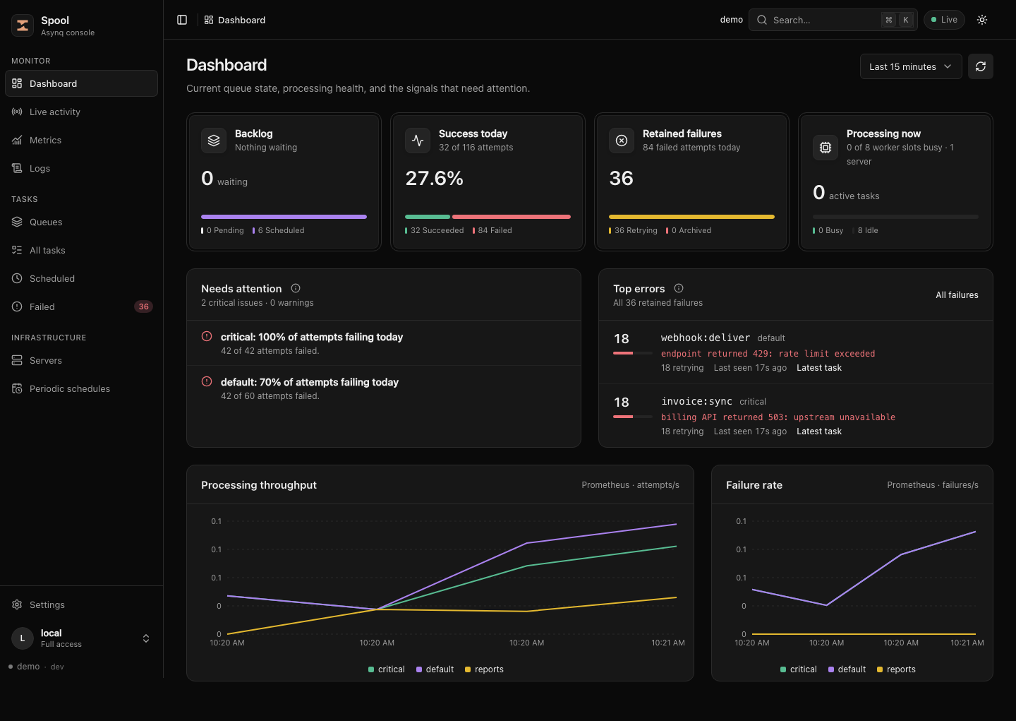Click the critical queue alert icon
Image resolution: width=1016 pixels, height=721 pixels.
(207, 336)
